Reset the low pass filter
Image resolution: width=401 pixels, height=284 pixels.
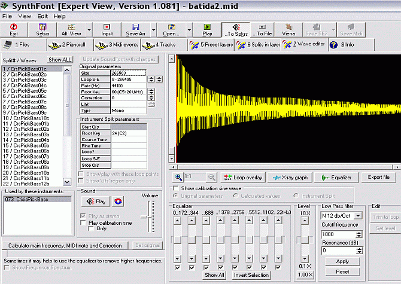pos(342,271)
